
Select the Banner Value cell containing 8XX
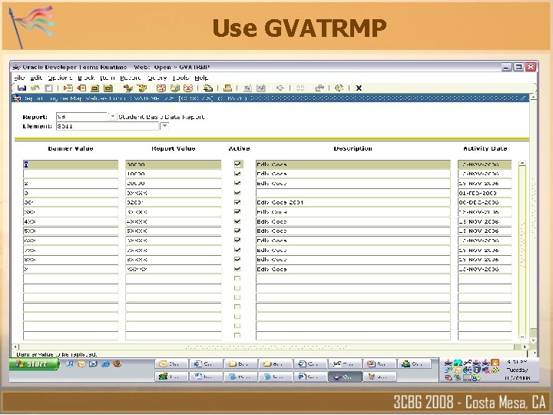(71, 260)
